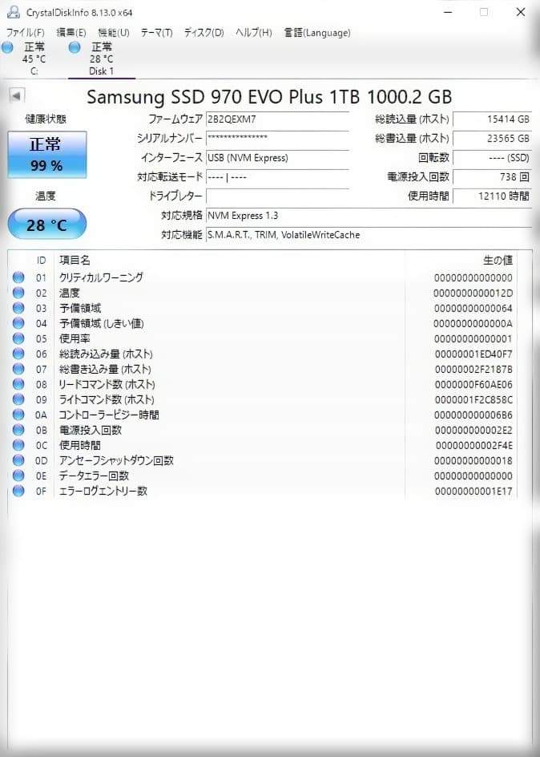
Task: Open the テーマ(T) menu
Action: click(x=157, y=33)
